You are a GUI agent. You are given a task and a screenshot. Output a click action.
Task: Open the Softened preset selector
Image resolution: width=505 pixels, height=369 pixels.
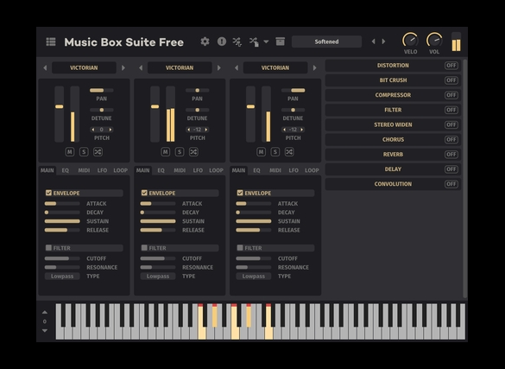(x=326, y=41)
